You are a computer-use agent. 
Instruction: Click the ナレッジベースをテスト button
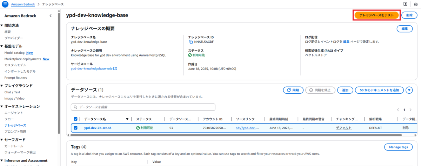tap(376, 15)
